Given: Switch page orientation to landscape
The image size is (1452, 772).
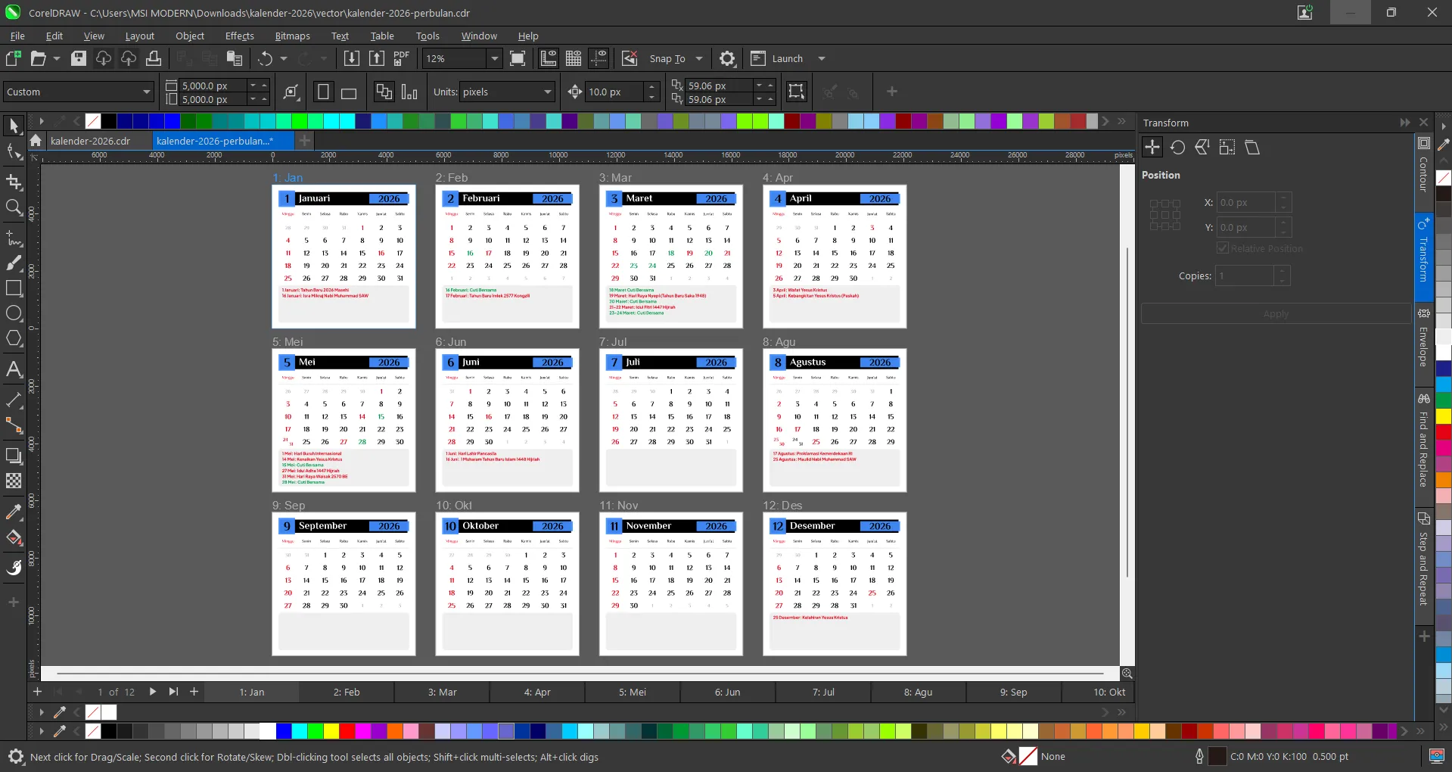Looking at the screenshot, I should (x=349, y=92).
